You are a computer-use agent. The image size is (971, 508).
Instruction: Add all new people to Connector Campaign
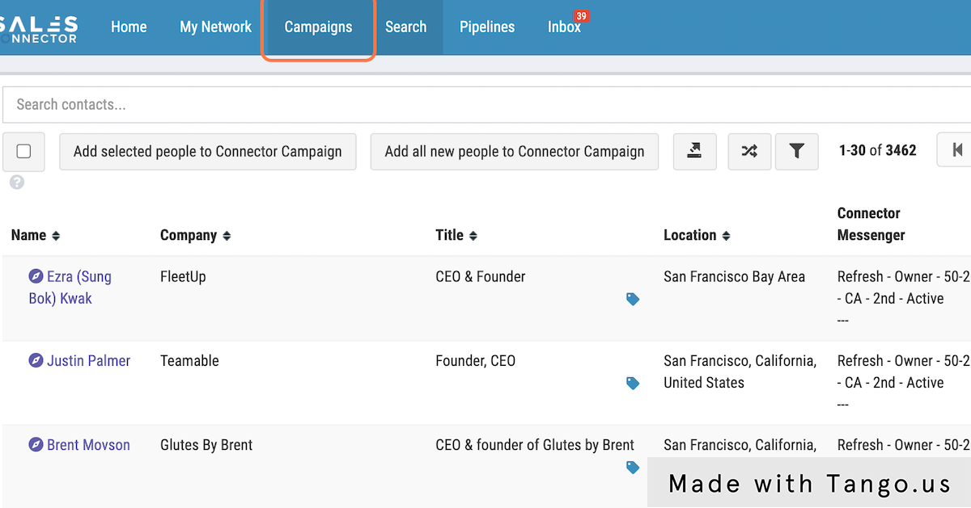tap(515, 152)
